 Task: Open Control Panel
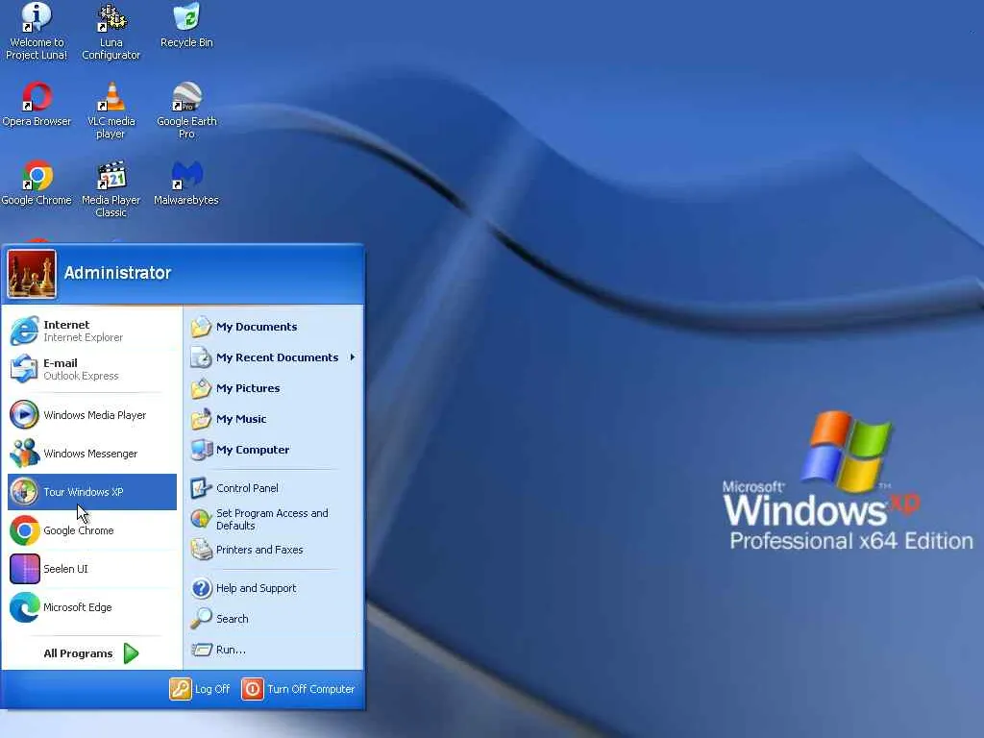coord(273,488)
